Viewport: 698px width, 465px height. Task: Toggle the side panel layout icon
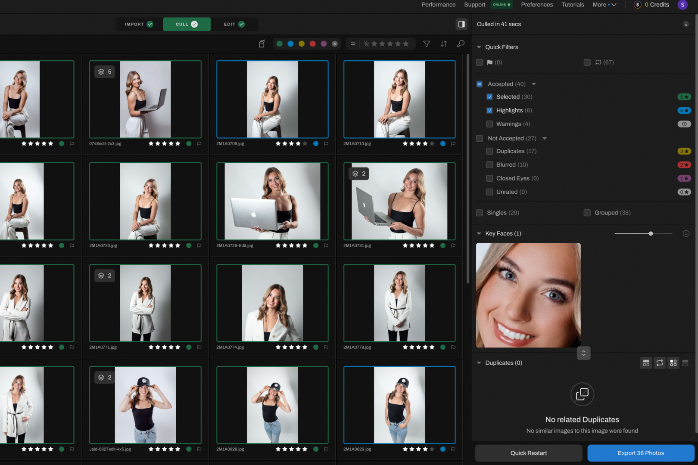[461, 24]
